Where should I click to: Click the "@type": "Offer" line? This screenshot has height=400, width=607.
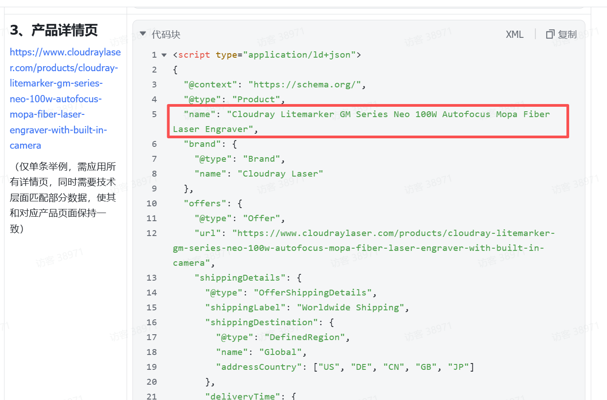tap(240, 218)
